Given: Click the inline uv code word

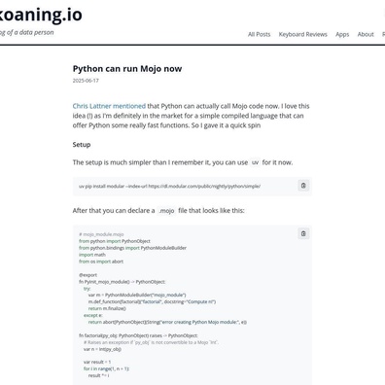Looking at the screenshot, I should click(255, 162).
